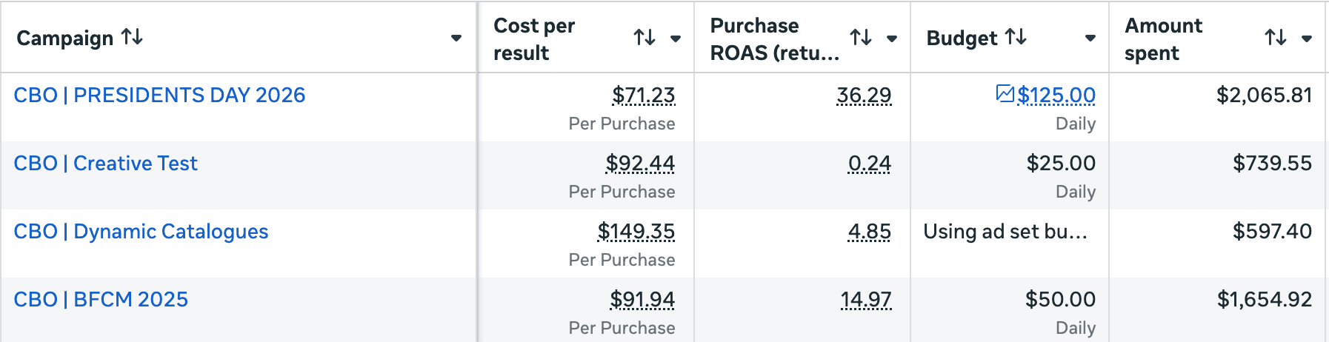The width and height of the screenshot is (1329, 342).
Task: Open CBO | BFCM 2025 campaign
Action: pyautogui.click(x=101, y=300)
